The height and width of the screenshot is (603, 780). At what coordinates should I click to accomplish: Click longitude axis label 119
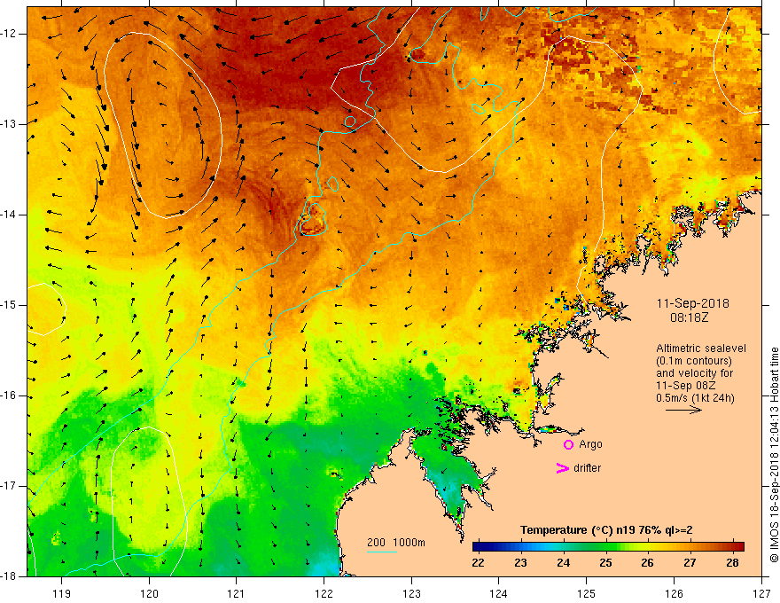tap(62, 593)
